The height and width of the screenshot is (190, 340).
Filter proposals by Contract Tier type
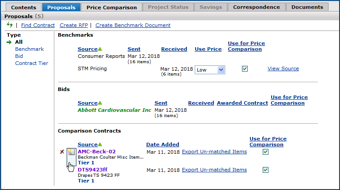point(31,63)
